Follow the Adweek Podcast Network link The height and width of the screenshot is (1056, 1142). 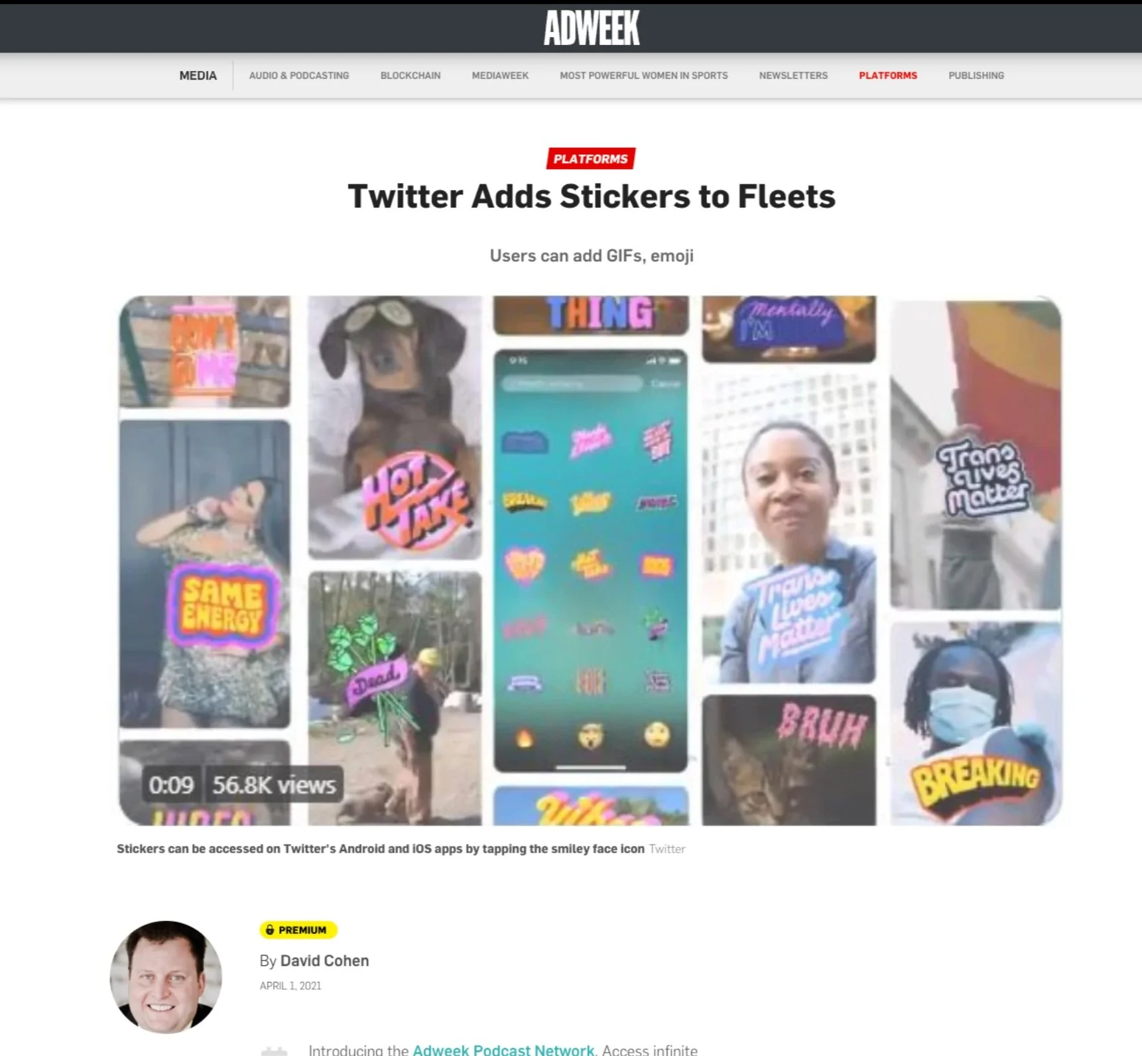point(503,1049)
